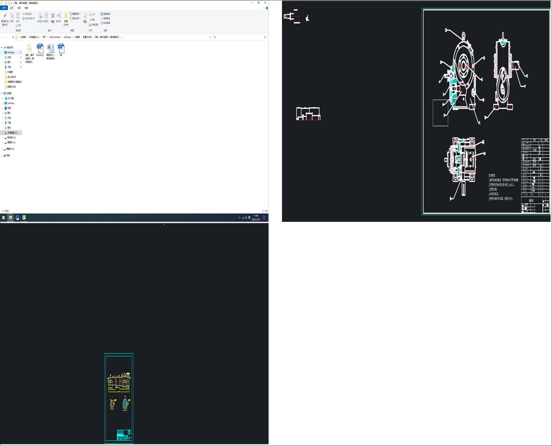This screenshot has height=446, width=552.
Task: Select Local Disk (C:) in navigation pane
Action: pos(11,133)
